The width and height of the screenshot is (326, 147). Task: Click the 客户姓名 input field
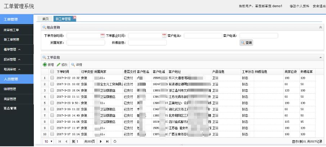tap(203, 35)
